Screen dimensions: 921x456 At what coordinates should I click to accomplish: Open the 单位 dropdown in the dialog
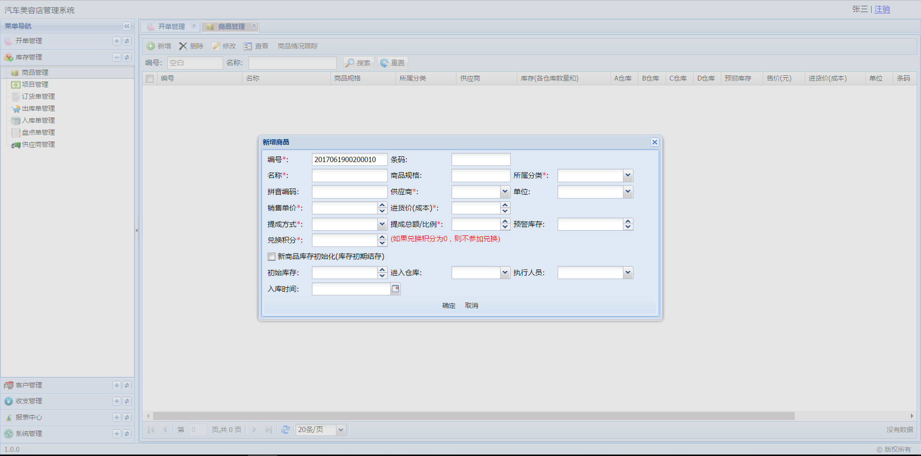tap(628, 192)
